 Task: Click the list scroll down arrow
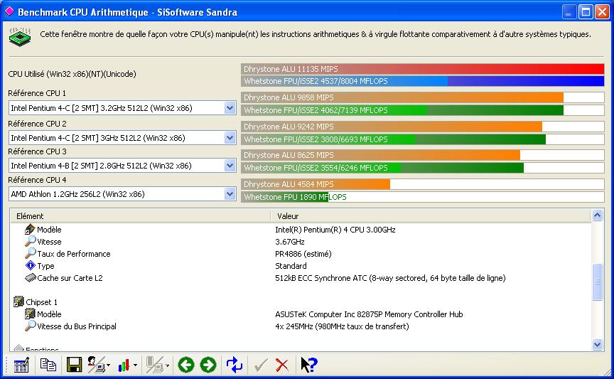pyautogui.click(x=597, y=344)
